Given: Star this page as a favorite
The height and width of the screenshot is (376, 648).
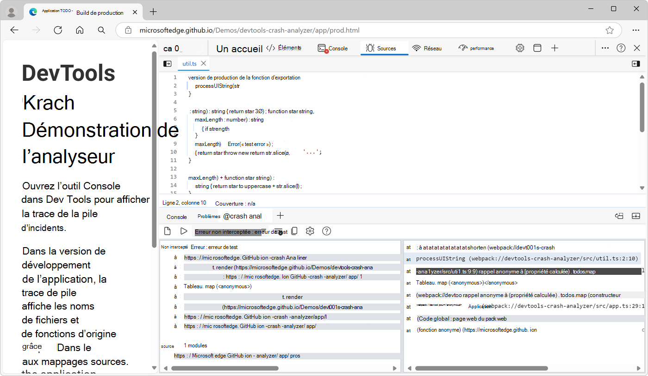Looking at the screenshot, I should pos(610,30).
